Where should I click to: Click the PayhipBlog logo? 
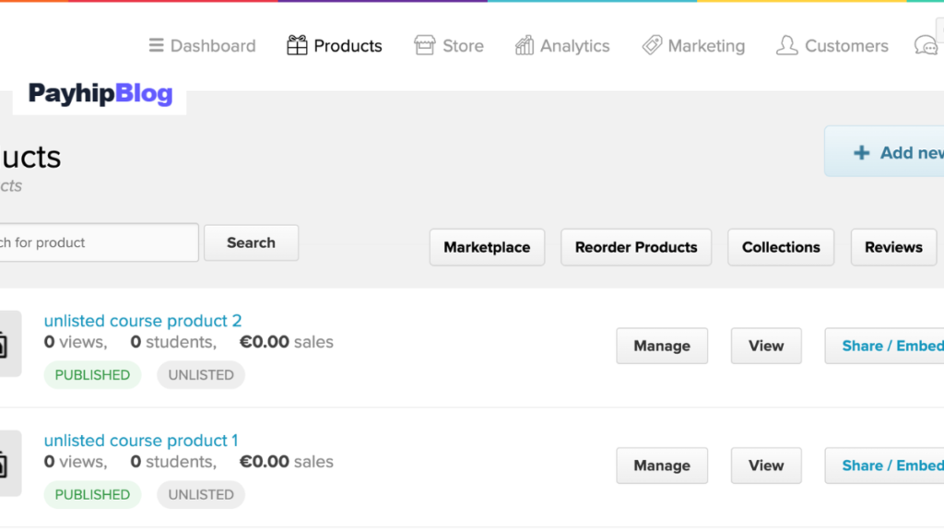pos(100,93)
